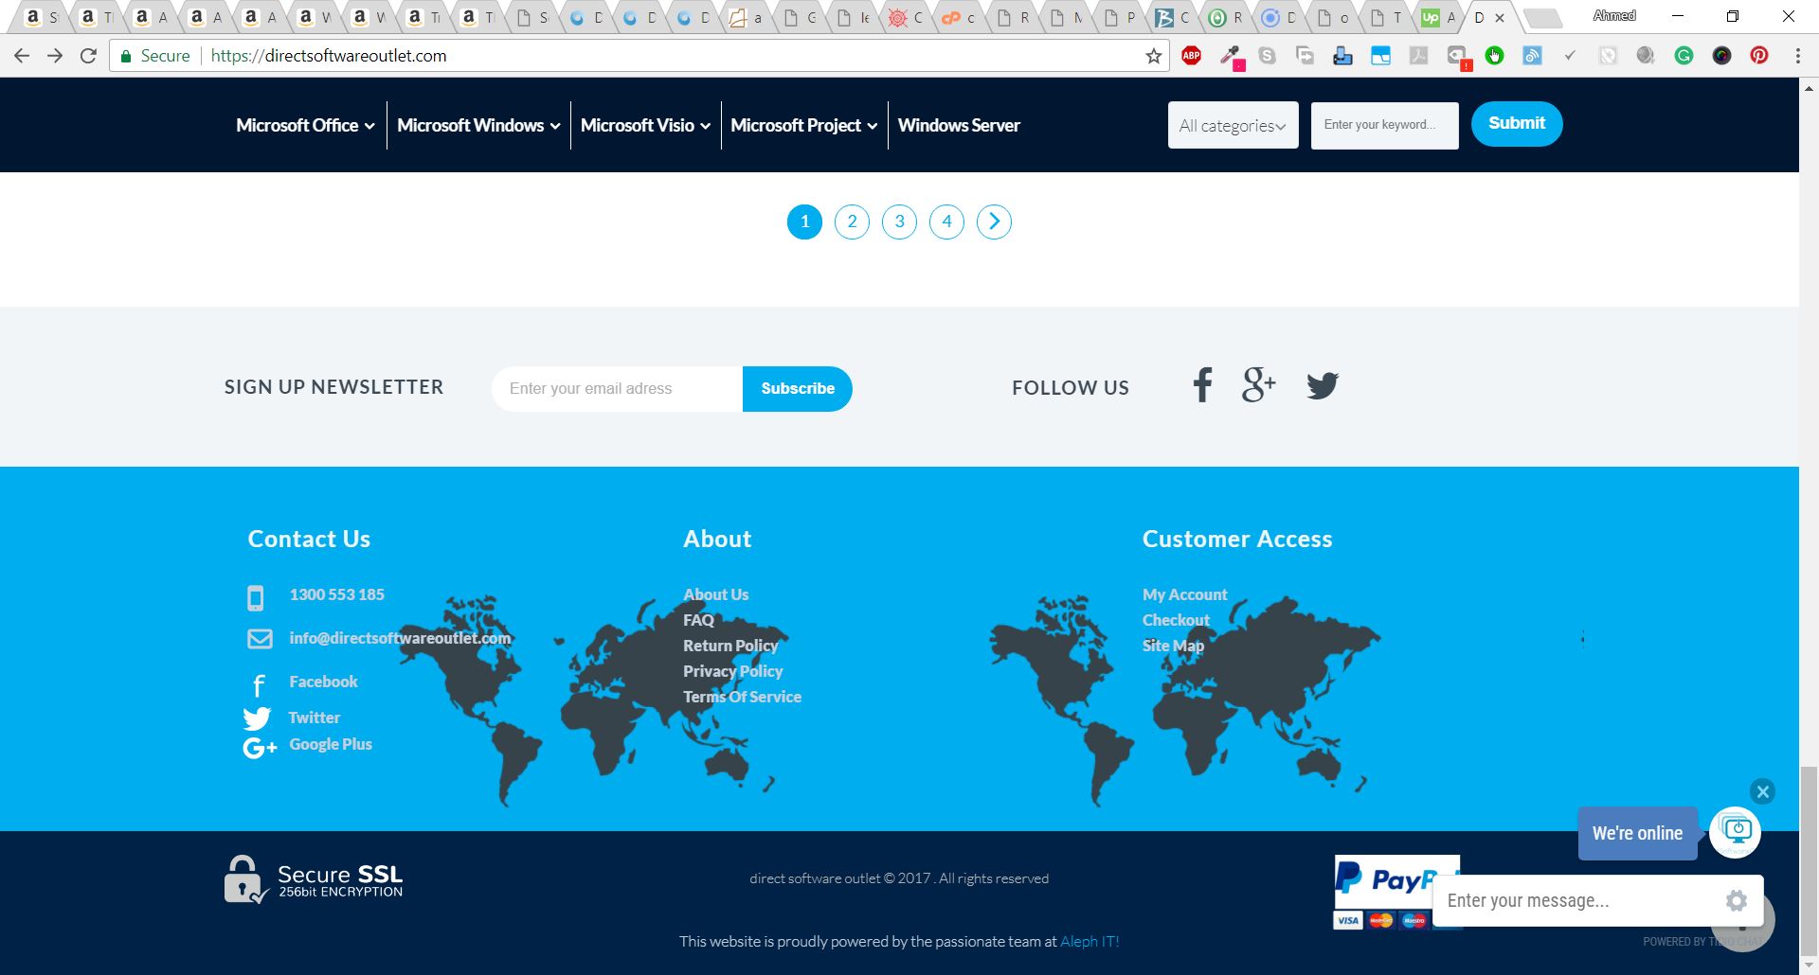Go forward in browser history
Screen dimensions: 1819x975
click(55, 56)
